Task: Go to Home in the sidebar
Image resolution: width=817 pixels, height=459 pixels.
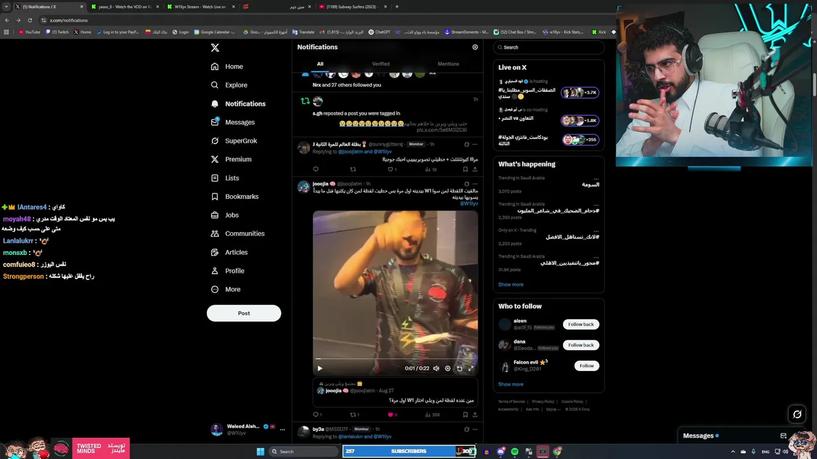Action: (x=227, y=66)
